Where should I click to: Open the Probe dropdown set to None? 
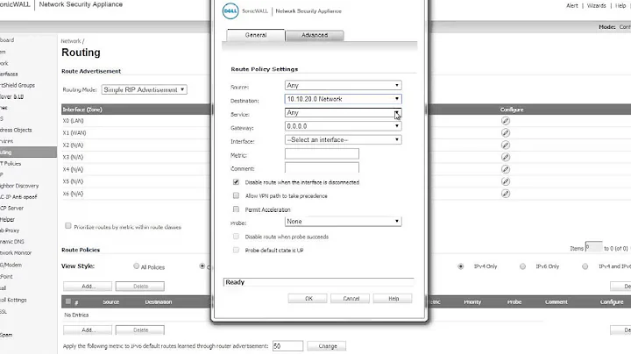click(344, 221)
